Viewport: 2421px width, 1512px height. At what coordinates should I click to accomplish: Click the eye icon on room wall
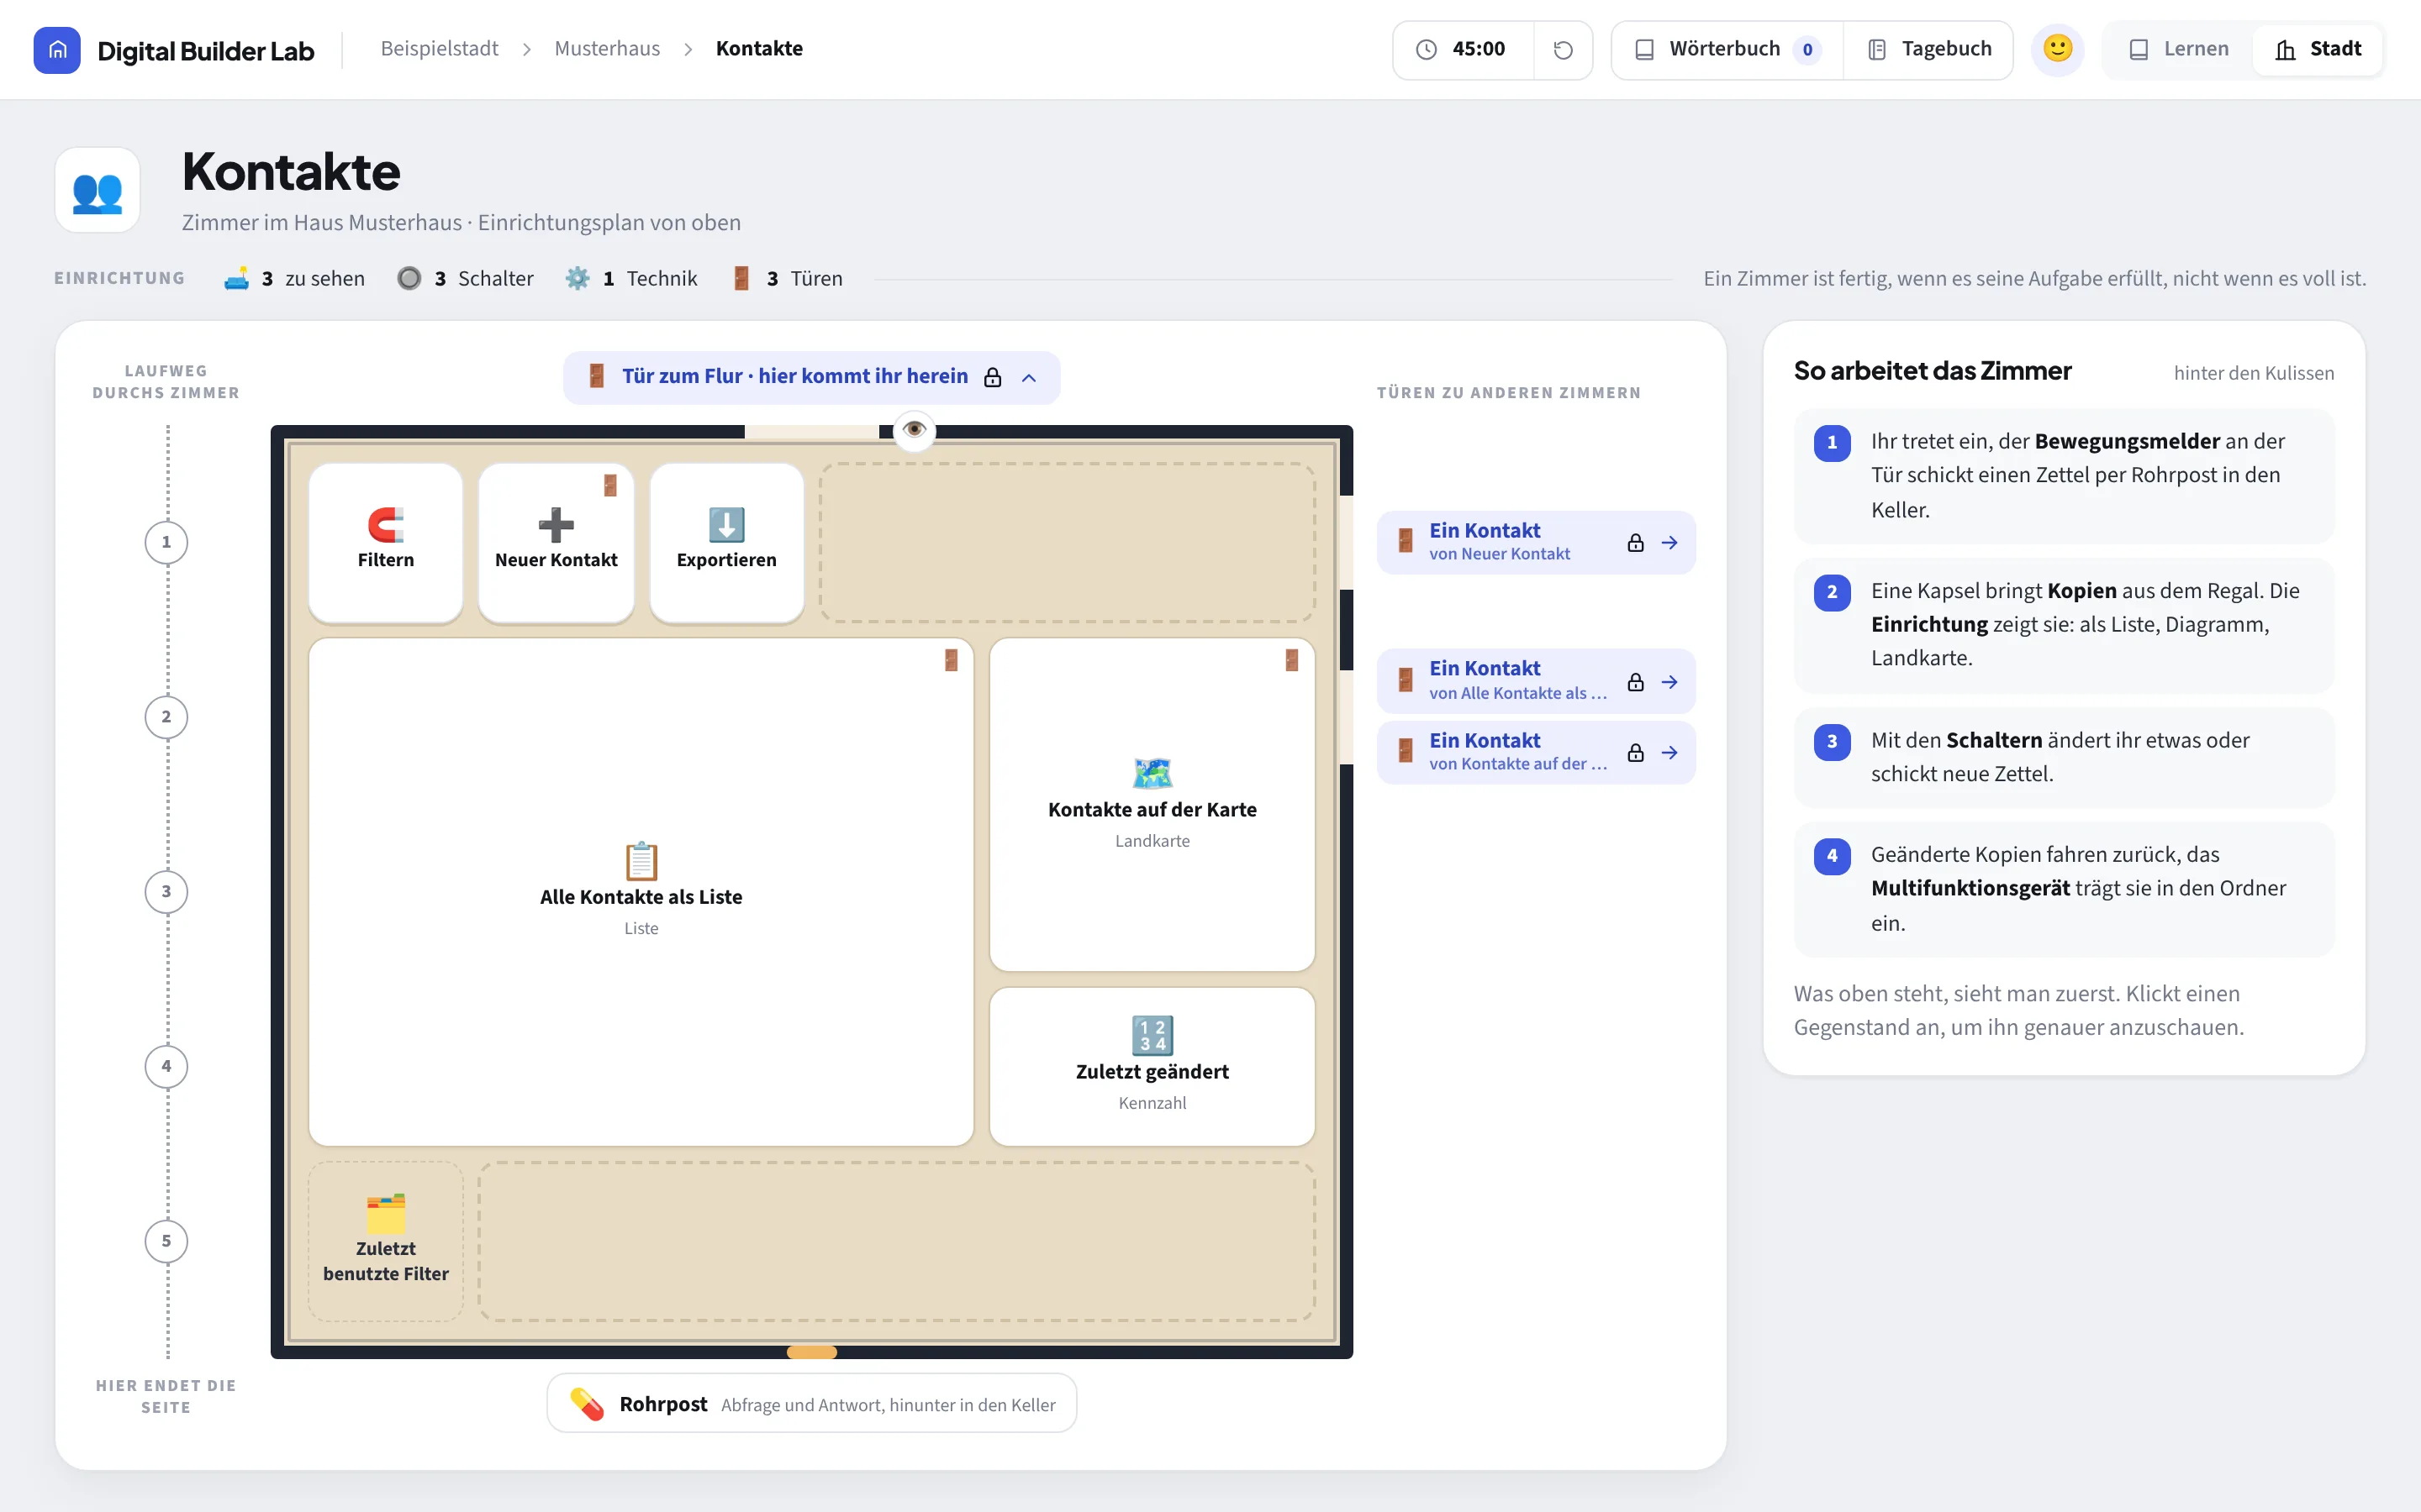tap(914, 430)
